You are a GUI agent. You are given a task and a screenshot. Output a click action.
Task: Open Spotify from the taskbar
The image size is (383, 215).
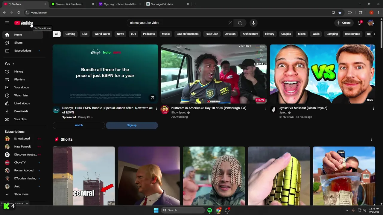(210, 210)
